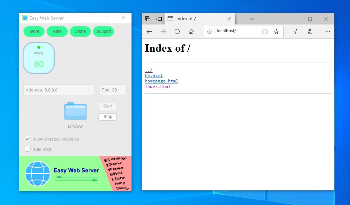
Task: Close the browser window
Action: click(x=326, y=19)
